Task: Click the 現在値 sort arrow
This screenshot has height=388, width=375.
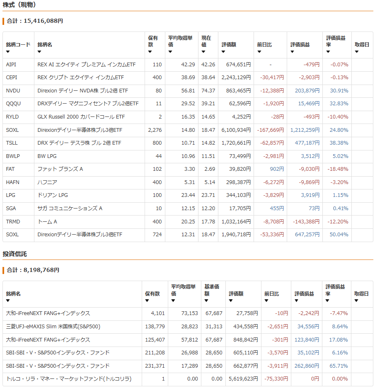Action: pos(203,52)
